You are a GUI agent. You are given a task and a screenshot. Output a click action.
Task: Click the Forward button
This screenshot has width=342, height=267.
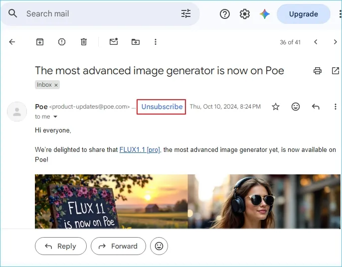click(118, 246)
